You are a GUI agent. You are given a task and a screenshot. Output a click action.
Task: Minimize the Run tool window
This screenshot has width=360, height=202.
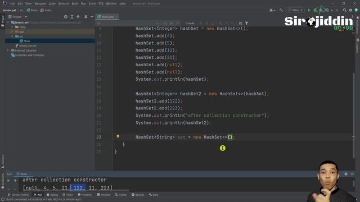click(x=352, y=174)
